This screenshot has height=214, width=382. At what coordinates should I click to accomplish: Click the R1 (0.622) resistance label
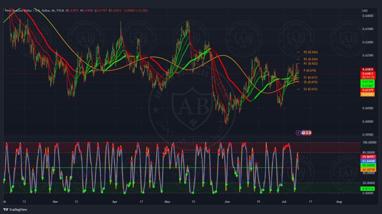pos(310,63)
